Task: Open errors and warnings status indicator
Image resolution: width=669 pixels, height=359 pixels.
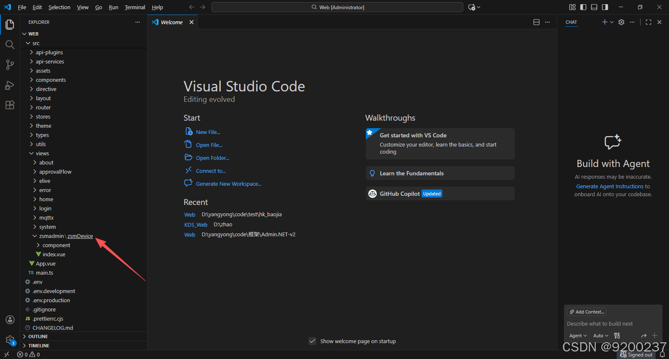Action: point(28,354)
